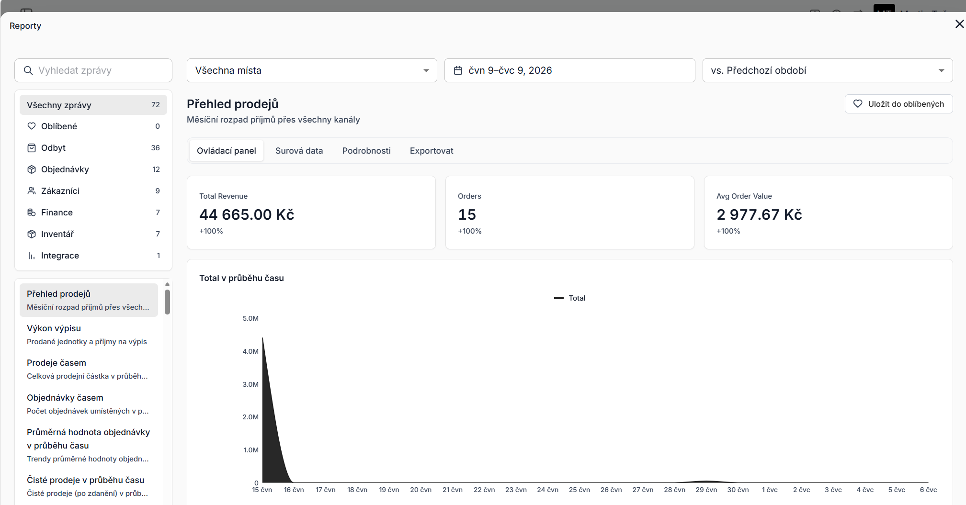Click the calendar icon in date range field
This screenshot has width=966, height=505.
click(458, 70)
